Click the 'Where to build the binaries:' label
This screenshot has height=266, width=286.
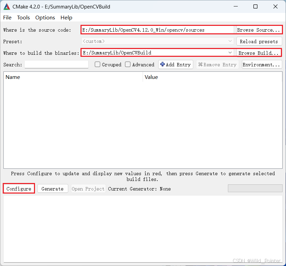pos(41,53)
